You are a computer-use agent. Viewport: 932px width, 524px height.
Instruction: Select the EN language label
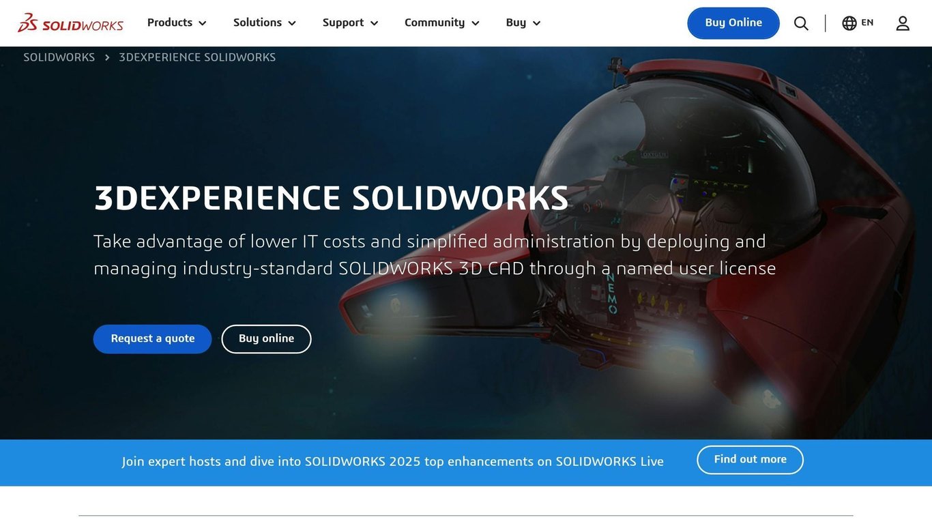click(867, 23)
